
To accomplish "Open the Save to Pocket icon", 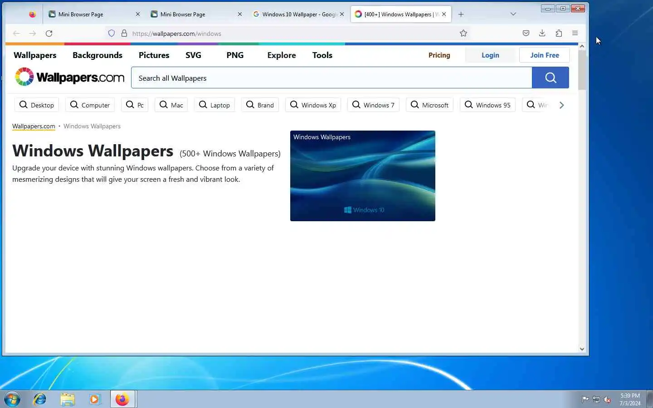I will 526,33.
